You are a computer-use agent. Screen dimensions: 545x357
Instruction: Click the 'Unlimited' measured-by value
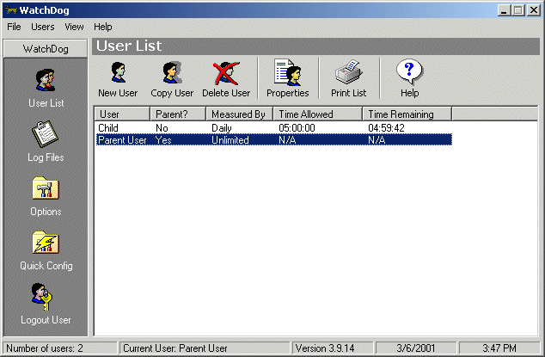coord(230,140)
